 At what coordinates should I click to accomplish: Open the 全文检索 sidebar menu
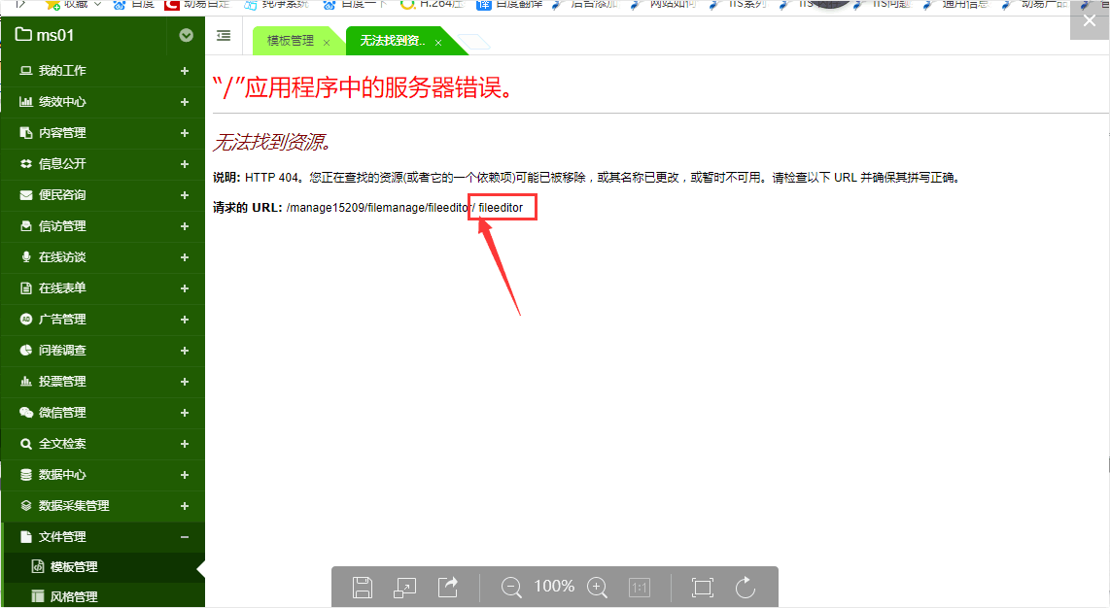(62, 444)
